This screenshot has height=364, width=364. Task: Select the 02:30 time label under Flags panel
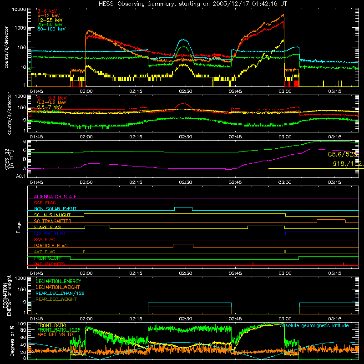coord(186,273)
